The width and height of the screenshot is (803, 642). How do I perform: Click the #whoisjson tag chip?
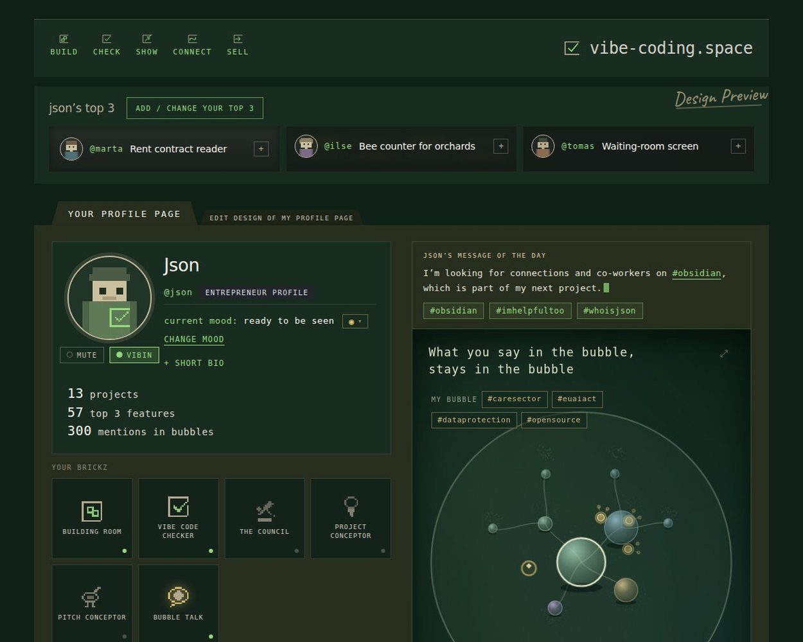click(x=610, y=311)
